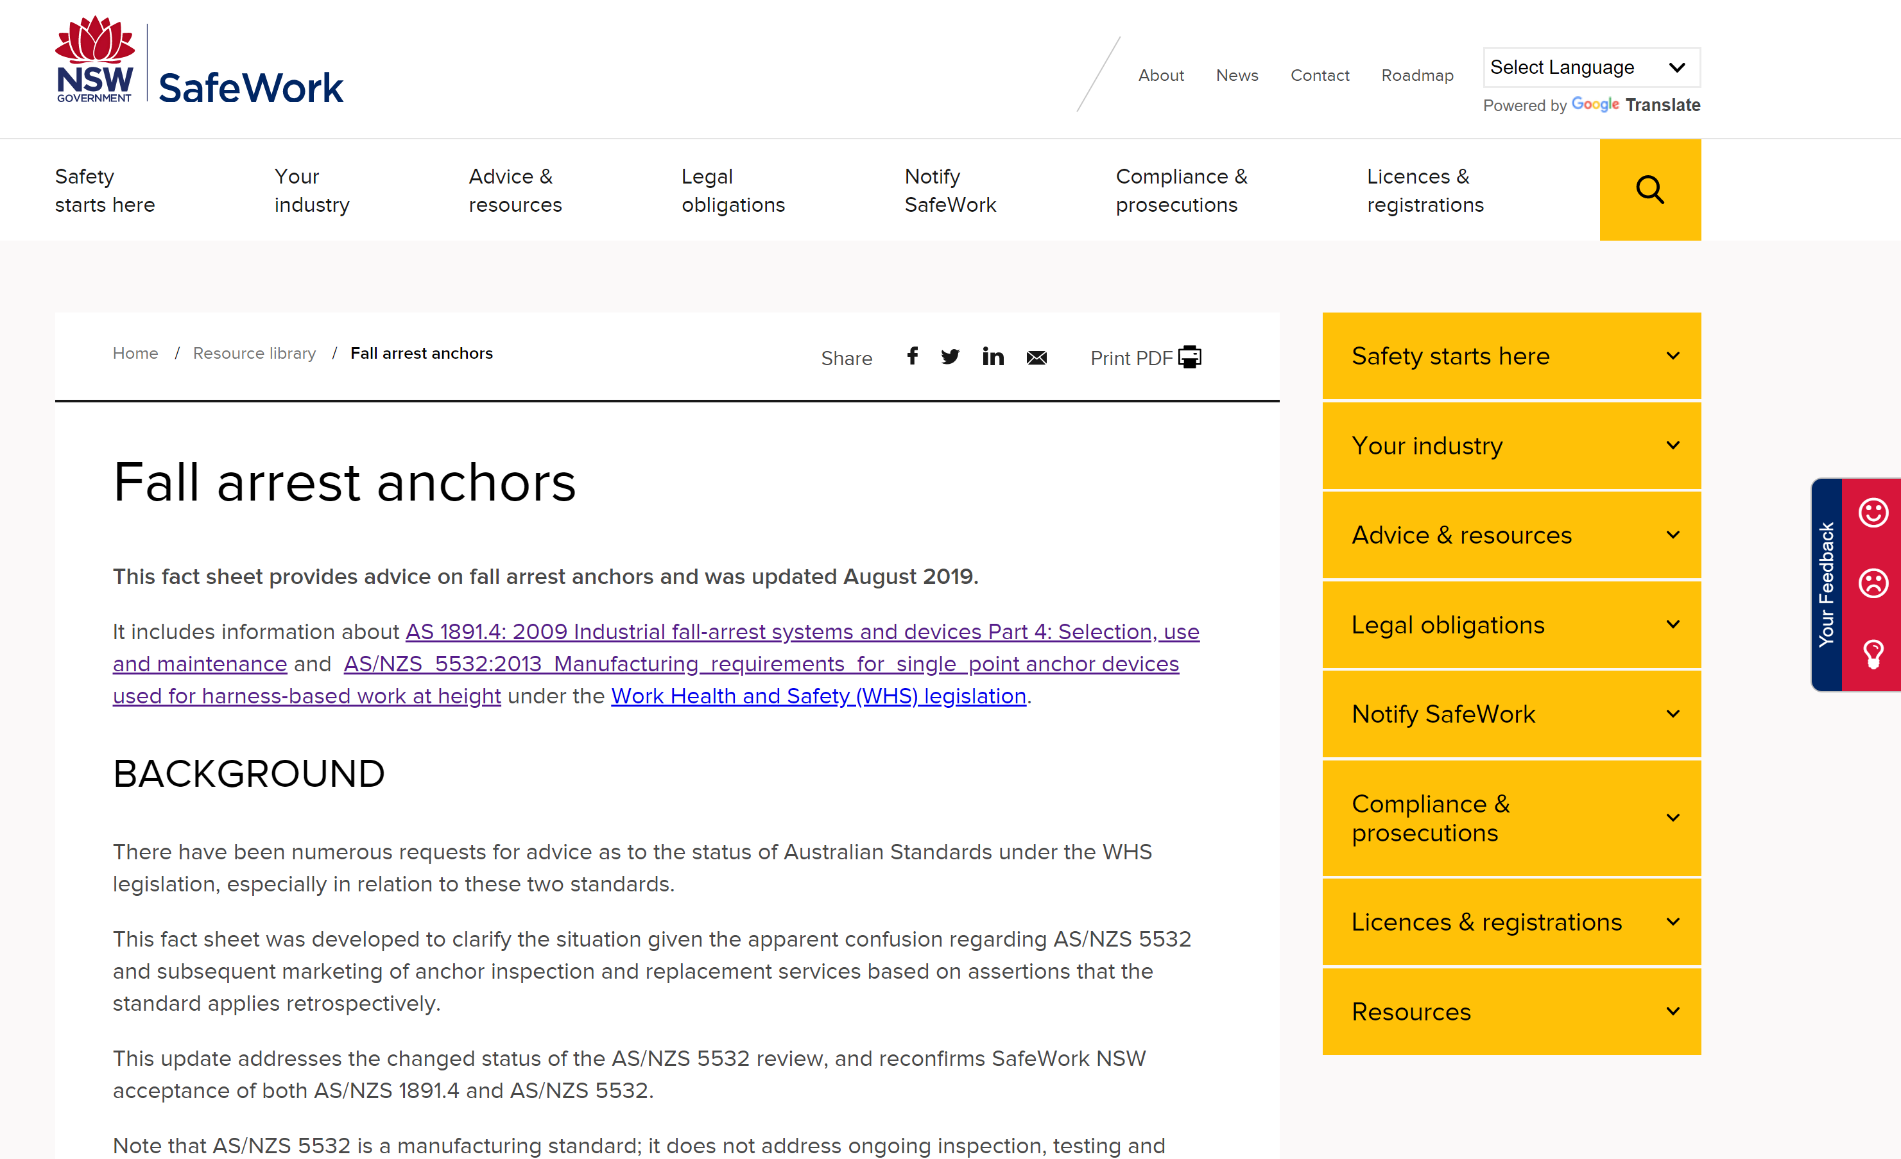Follow the Work Health and Safety legislation link
The height and width of the screenshot is (1159, 1901).
[818, 695]
